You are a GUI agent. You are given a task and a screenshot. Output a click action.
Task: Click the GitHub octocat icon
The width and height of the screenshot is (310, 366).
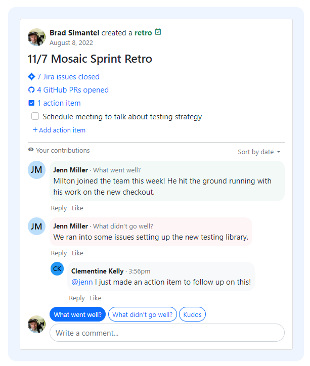(x=31, y=90)
